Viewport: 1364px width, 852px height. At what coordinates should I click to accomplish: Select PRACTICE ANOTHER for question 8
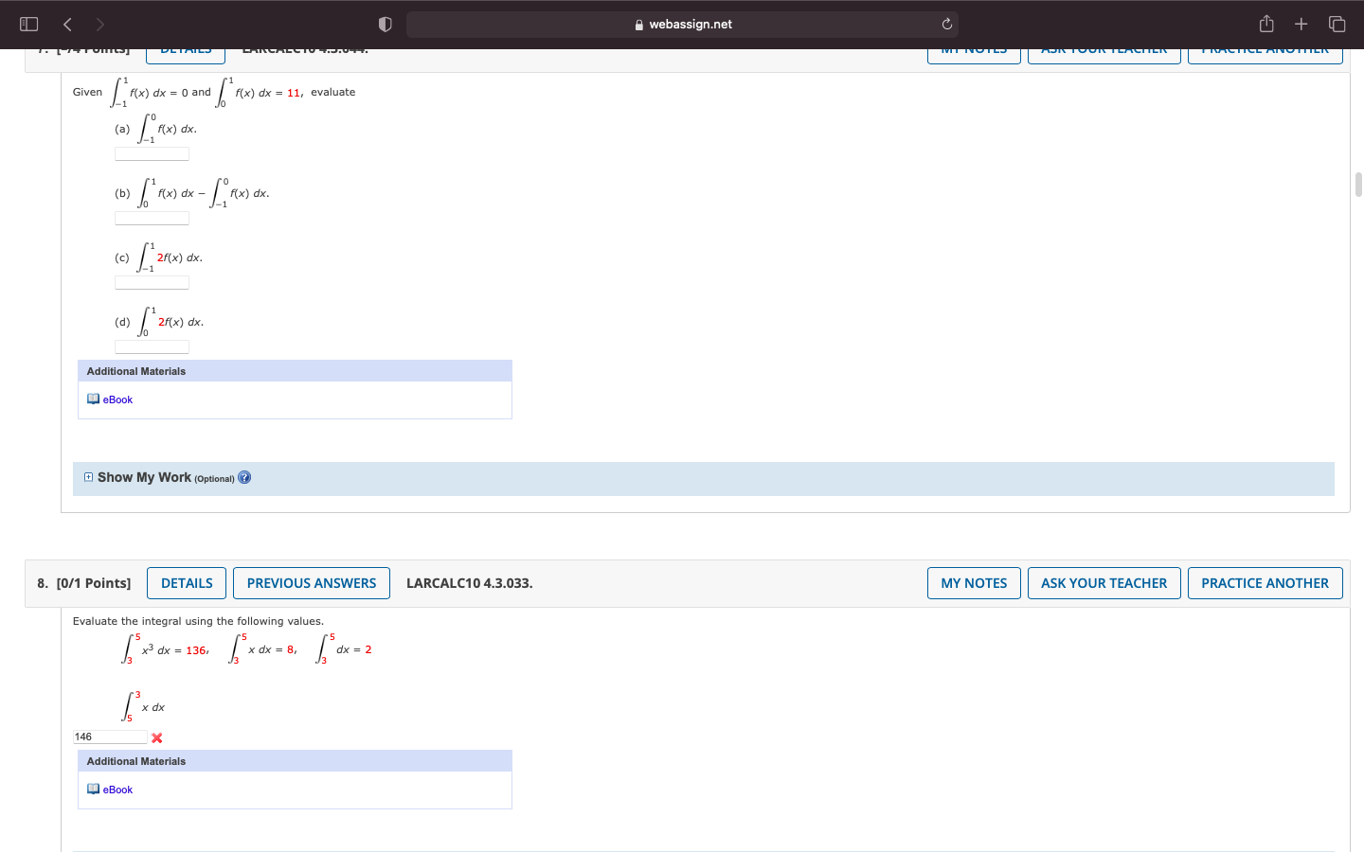point(1265,583)
